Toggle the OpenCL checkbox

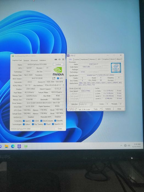point(24,121)
